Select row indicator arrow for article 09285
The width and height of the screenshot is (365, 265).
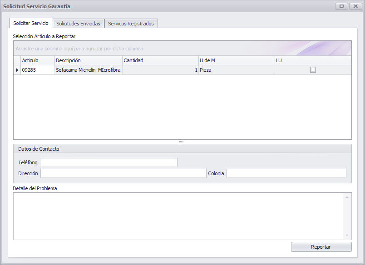click(x=17, y=70)
